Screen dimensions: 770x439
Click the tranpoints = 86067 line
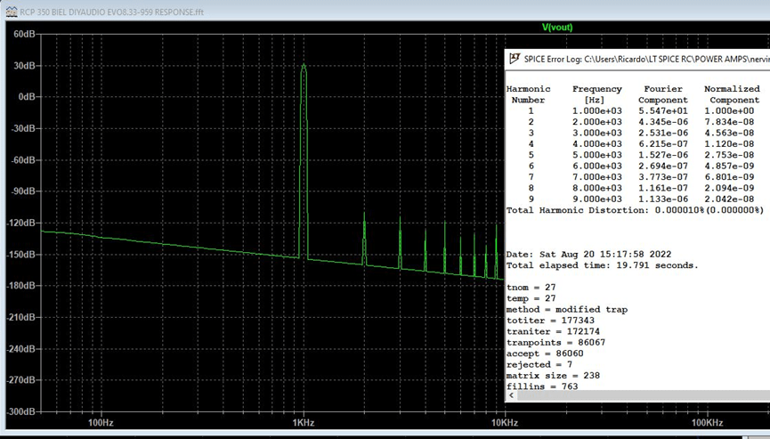(555, 342)
